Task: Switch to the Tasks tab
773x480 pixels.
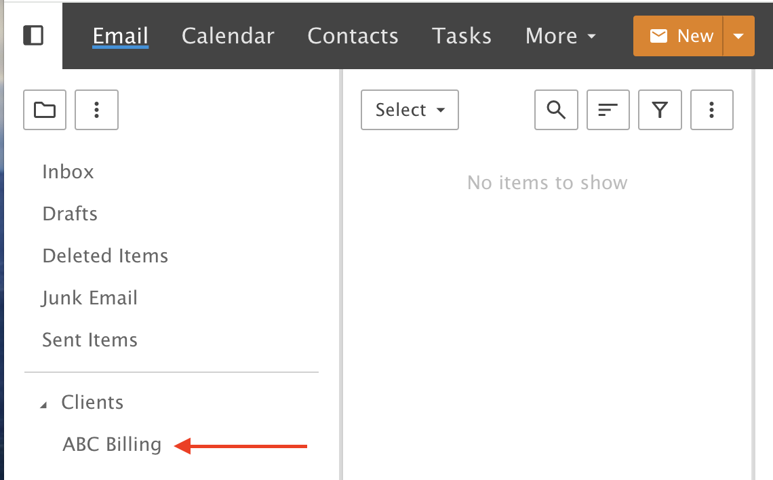Action: click(x=462, y=36)
